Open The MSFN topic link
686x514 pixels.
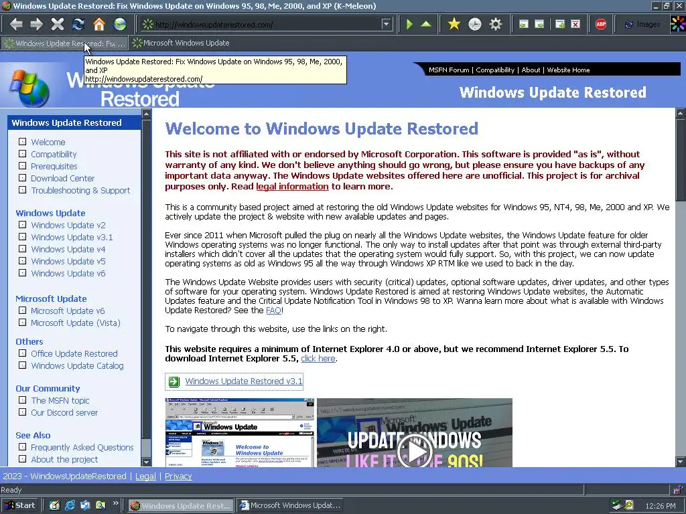(x=60, y=400)
